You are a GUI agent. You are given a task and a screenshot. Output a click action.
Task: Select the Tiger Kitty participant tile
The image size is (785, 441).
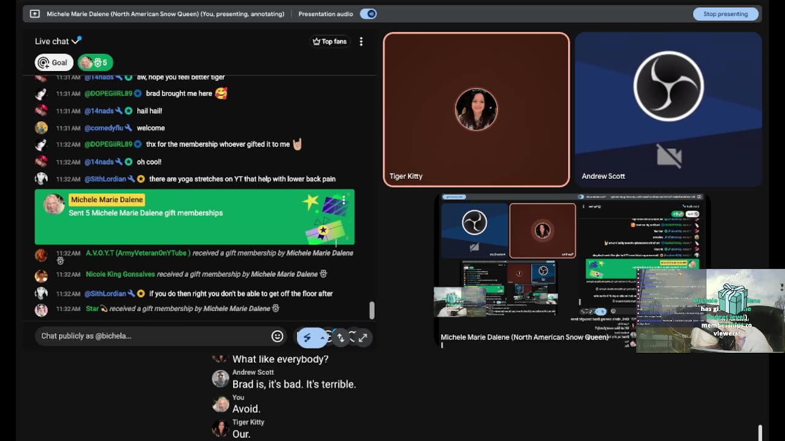[477, 110]
